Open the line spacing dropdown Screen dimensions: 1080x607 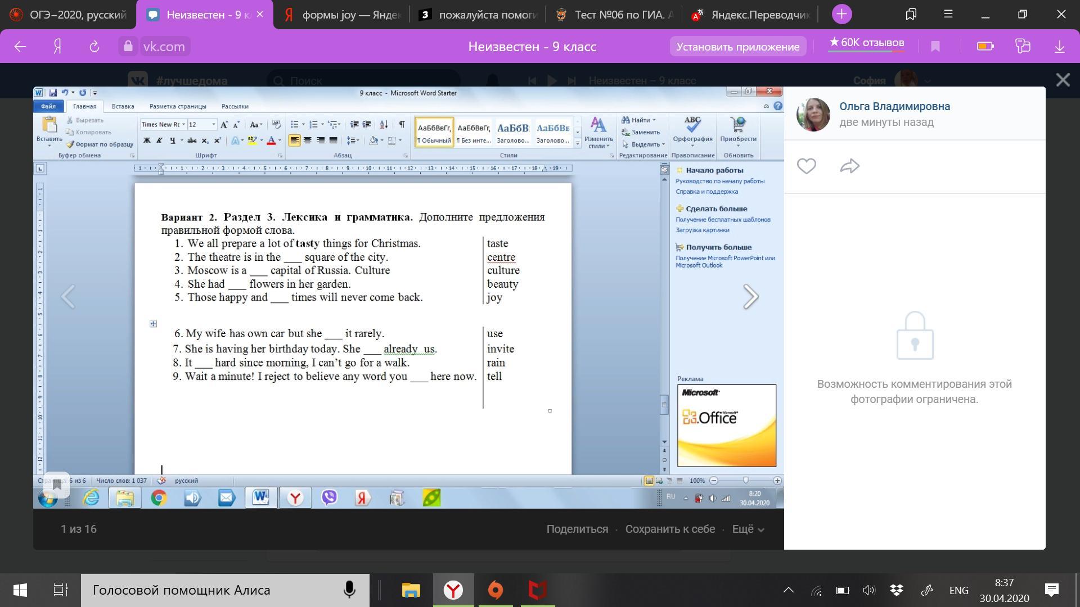point(353,141)
